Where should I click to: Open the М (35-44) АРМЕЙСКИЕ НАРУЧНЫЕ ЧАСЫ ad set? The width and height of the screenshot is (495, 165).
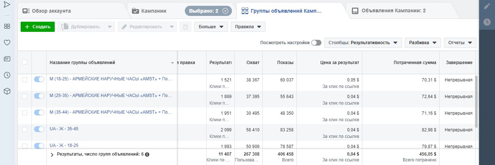click(x=111, y=112)
